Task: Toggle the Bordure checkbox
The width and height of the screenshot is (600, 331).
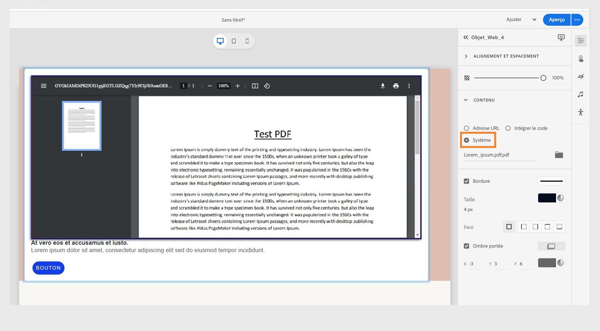Action: click(466, 181)
